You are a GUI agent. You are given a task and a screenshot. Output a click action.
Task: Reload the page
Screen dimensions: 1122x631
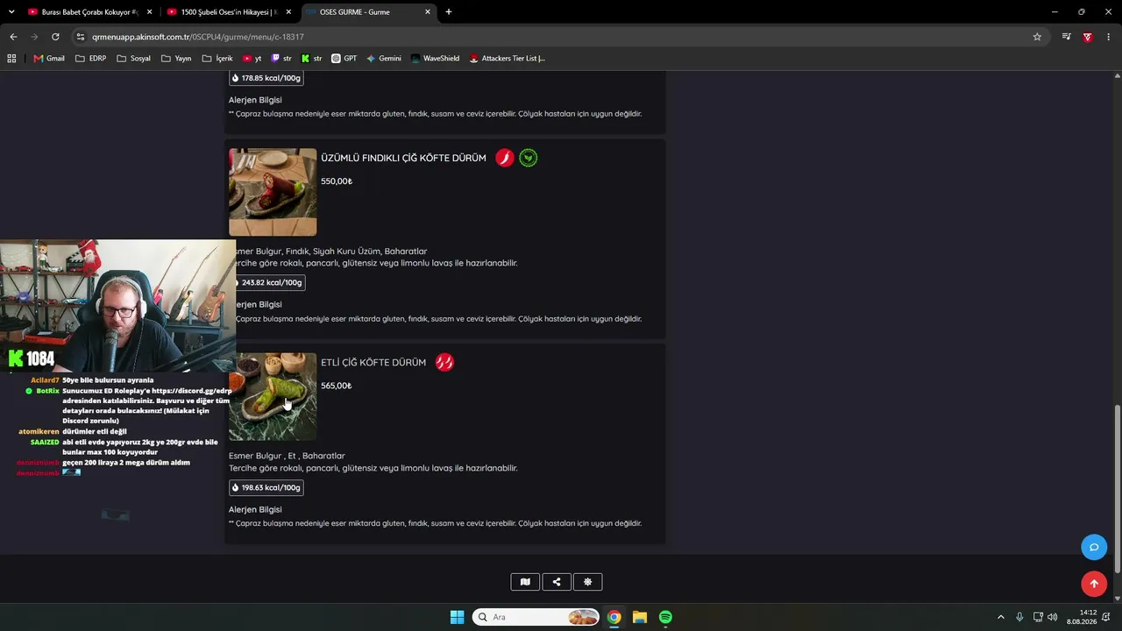[55, 37]
